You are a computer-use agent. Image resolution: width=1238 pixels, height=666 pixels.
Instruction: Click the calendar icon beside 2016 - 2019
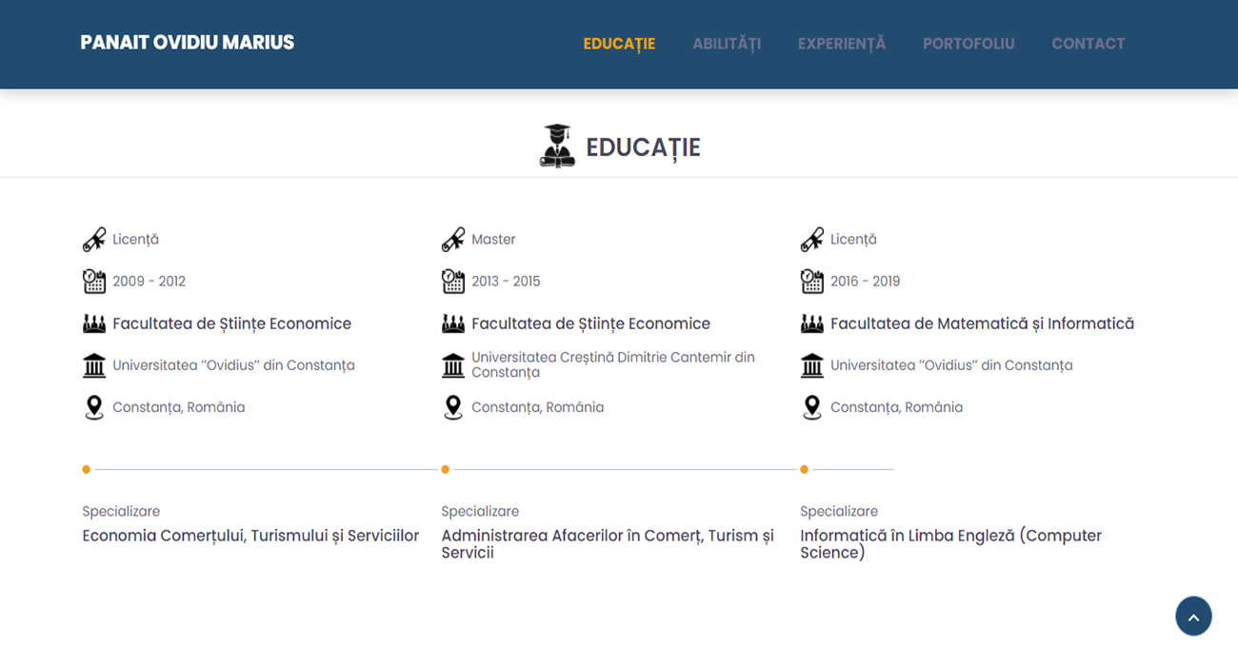pyautogui.click(x=812, y=282)
